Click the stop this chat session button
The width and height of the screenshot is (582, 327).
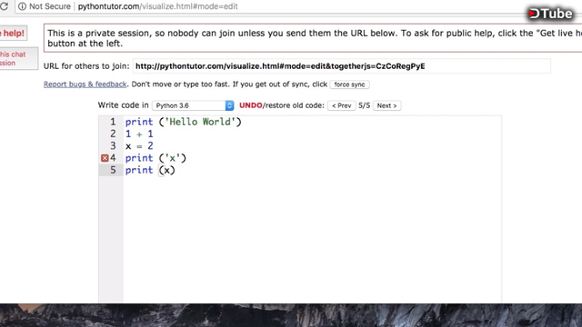pos(18,58)
